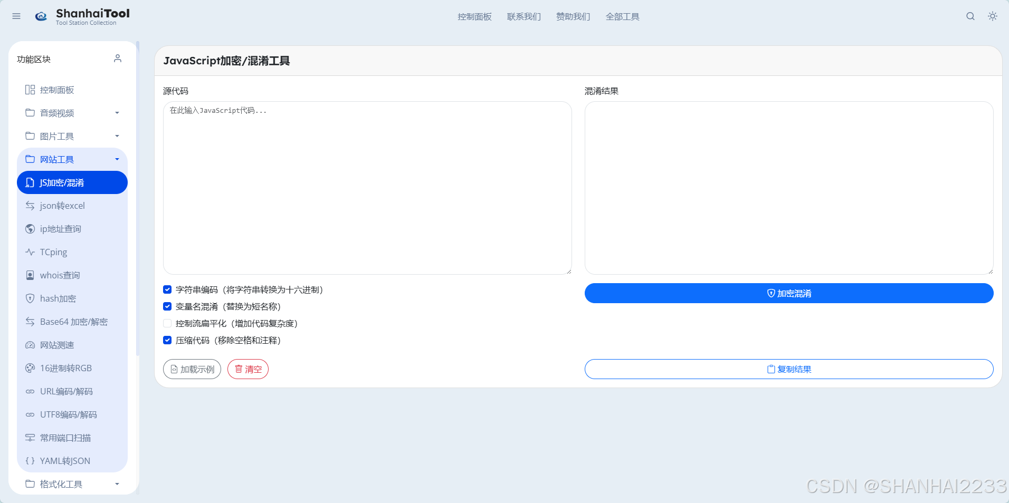
Task: Click the 加密混淆 button
Action: point(788,293)
